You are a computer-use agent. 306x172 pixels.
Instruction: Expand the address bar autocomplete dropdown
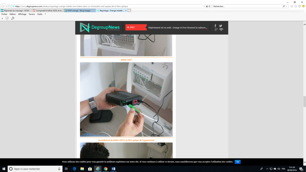coord(204,6)
